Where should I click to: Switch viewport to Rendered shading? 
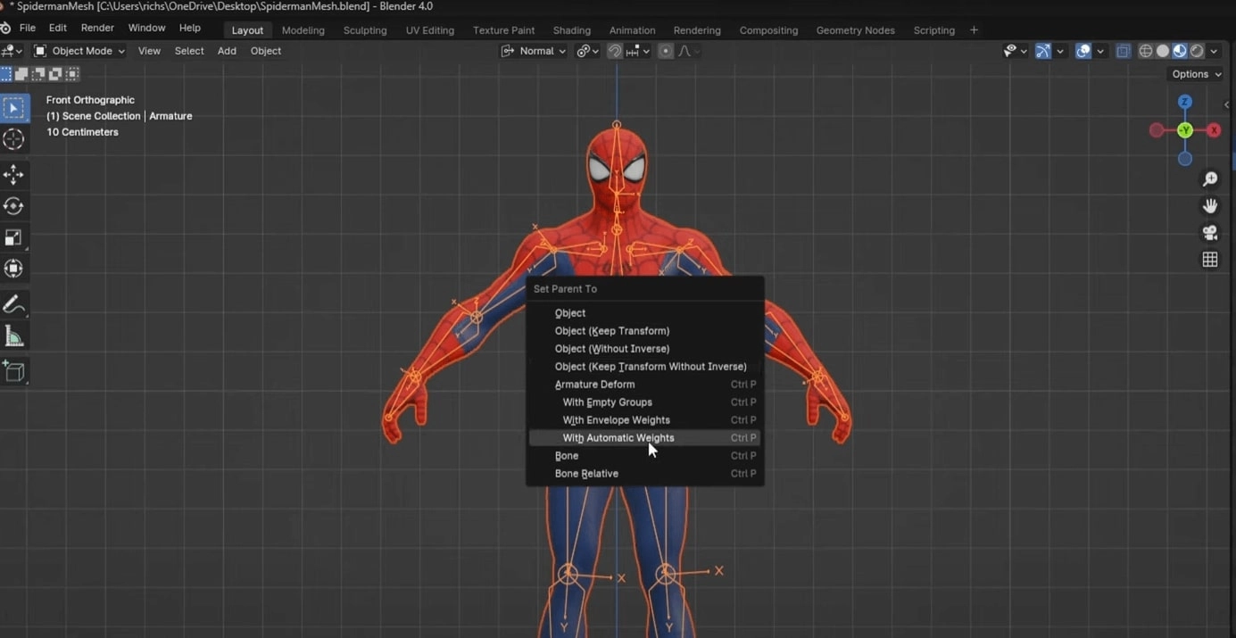tap(1197, 51)
